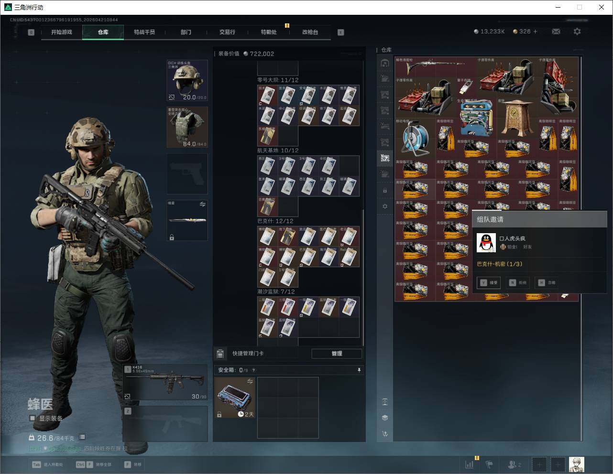The width and height of the screenshot is (613, 474).
Task: Click the second empty squad slot plus
Action: [558, 464]
